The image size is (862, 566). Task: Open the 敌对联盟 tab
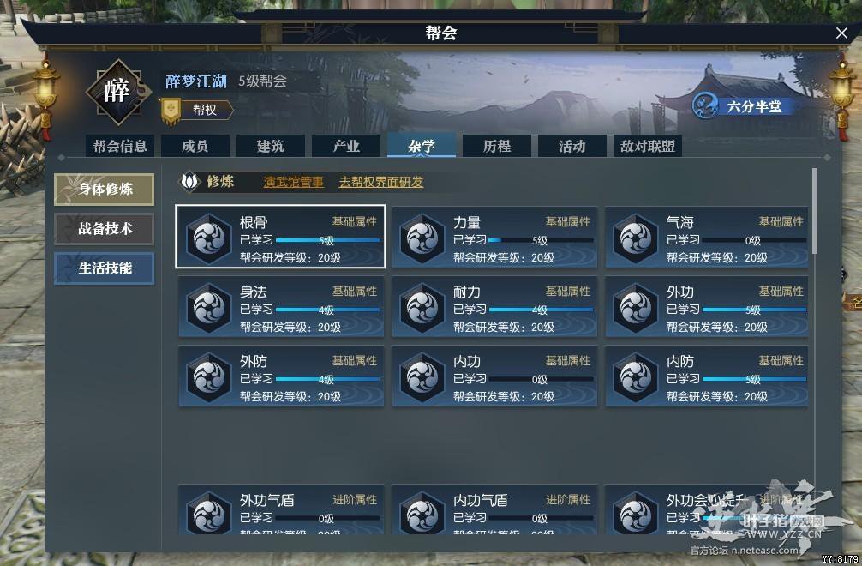click(648, 147)
